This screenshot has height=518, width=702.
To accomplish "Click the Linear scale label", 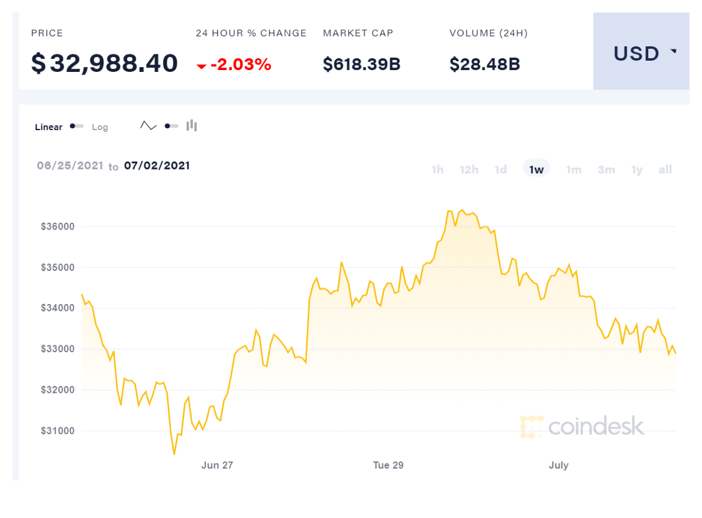I will [48, 127].
